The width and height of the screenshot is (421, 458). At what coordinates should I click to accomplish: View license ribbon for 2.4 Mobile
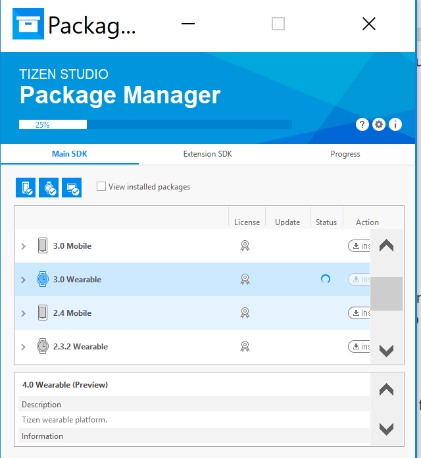245,313
